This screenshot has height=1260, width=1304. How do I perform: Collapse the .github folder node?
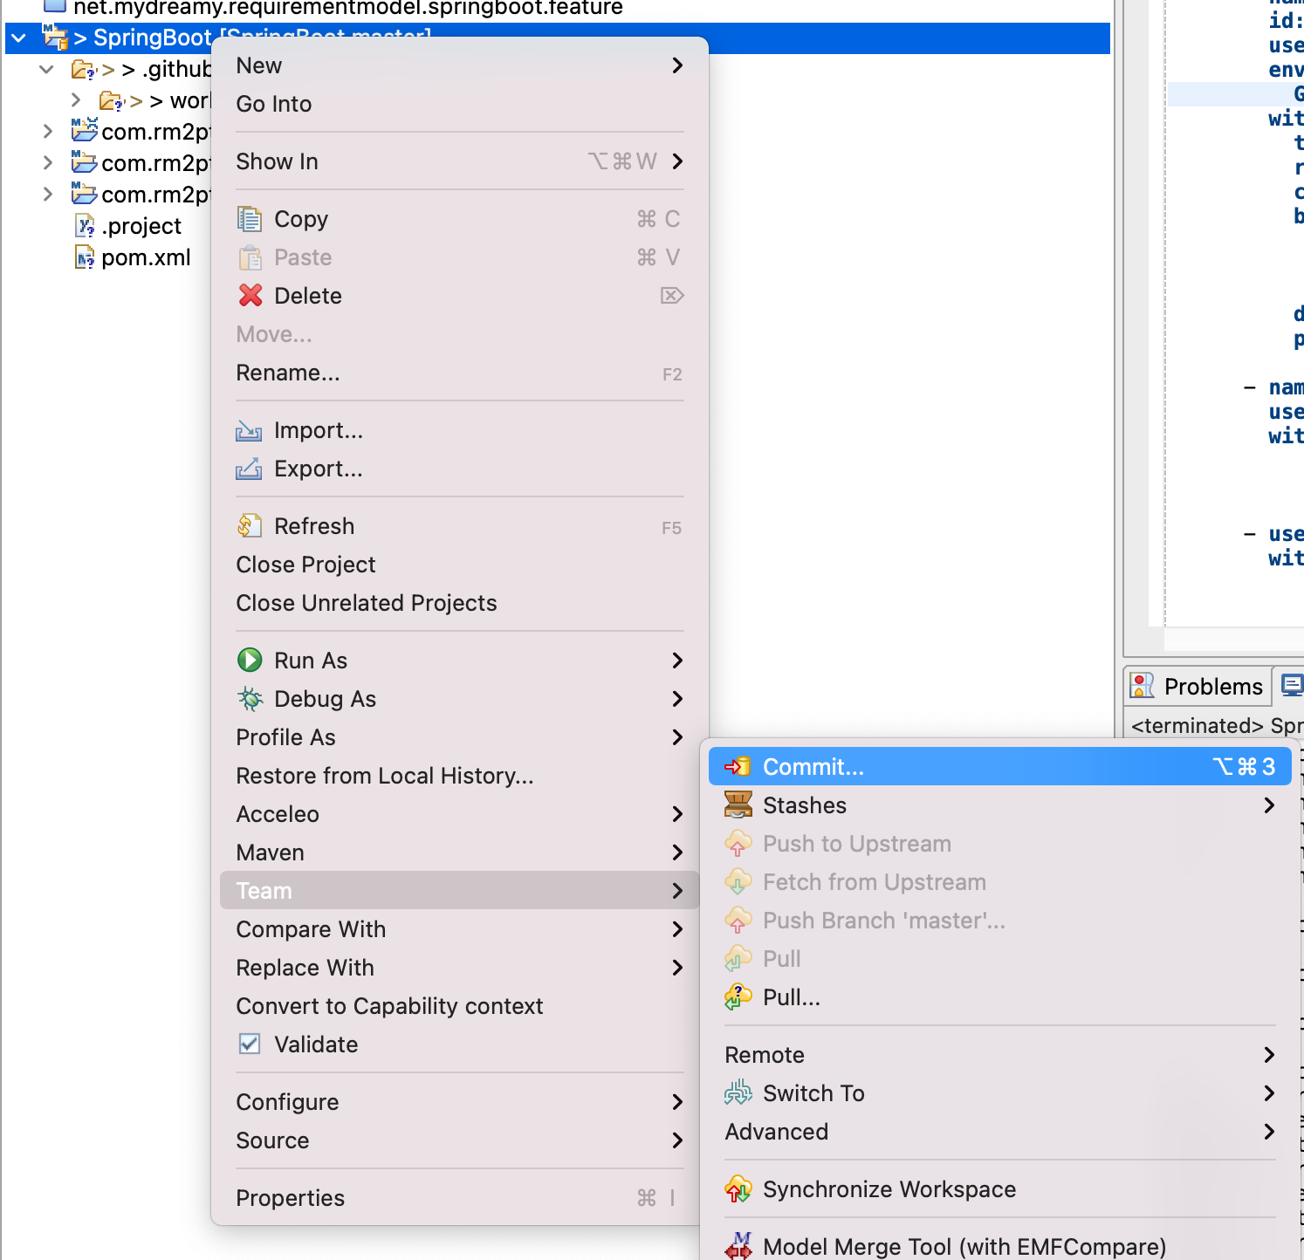click(x=47, y=69)
